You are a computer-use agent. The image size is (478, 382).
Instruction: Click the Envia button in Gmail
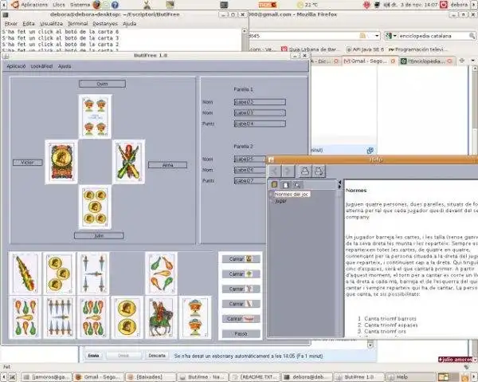(93, 356)
